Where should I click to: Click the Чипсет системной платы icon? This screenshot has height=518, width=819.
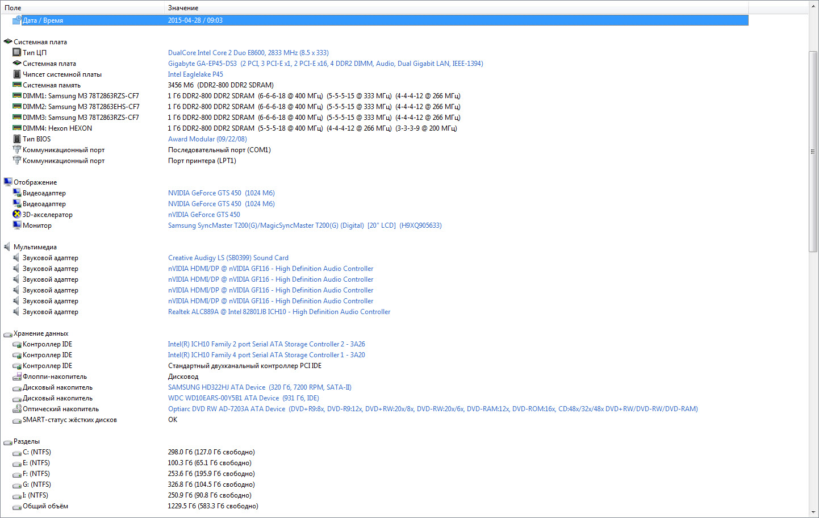pos(17,74)
